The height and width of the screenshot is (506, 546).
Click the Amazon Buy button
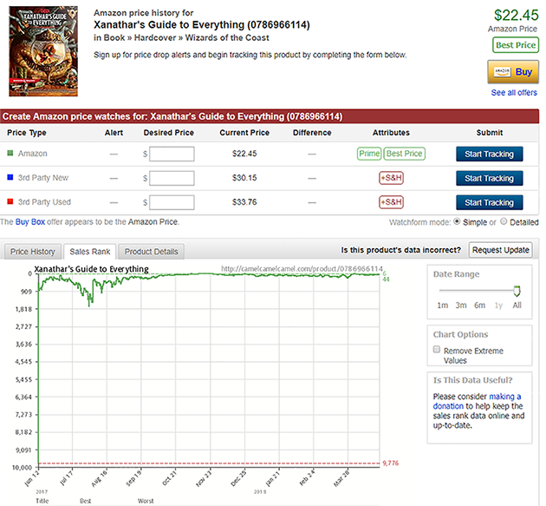(x=513, y=72)
